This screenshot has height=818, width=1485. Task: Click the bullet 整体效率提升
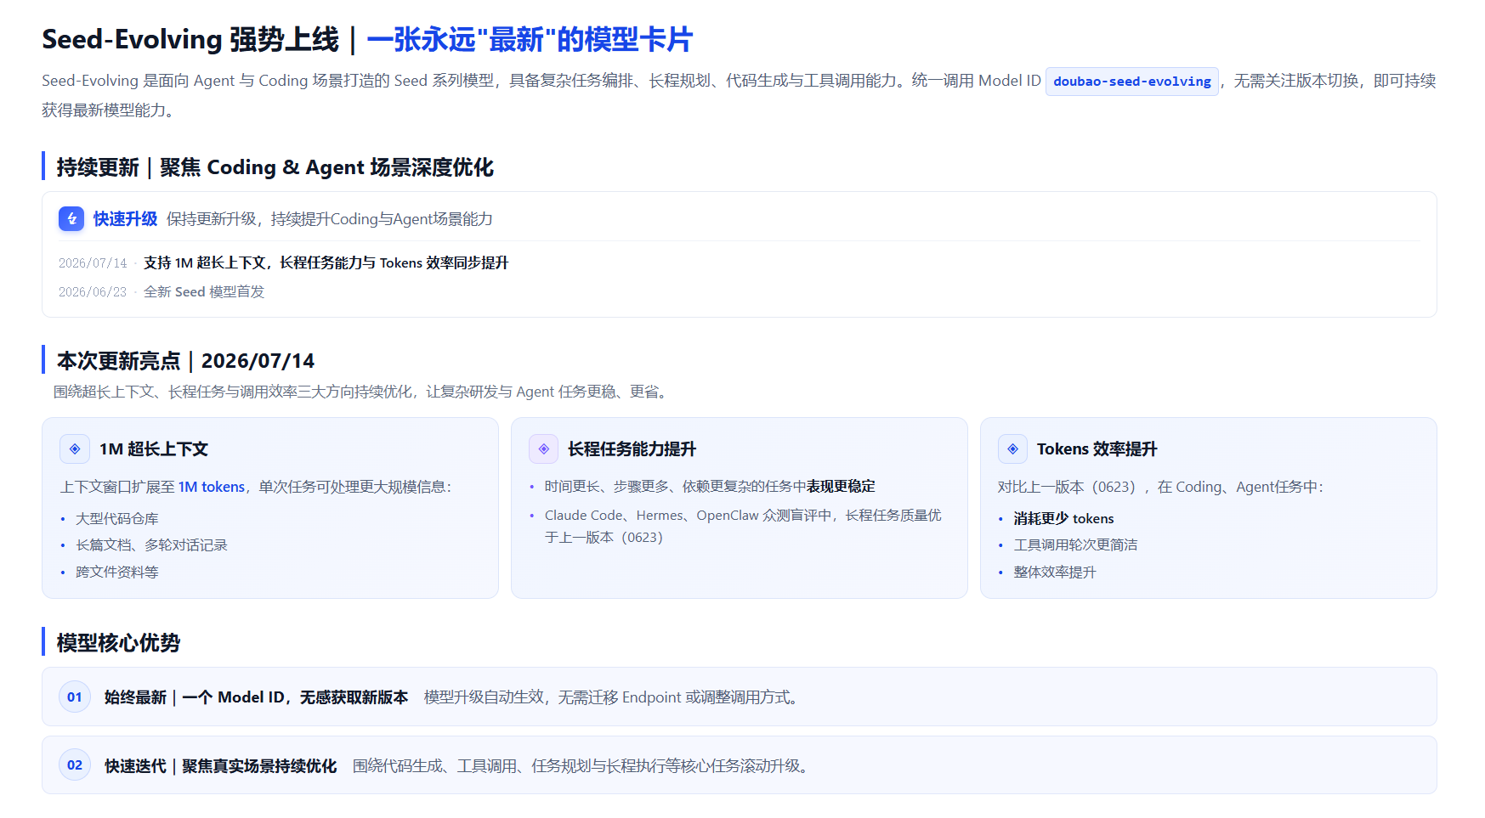click(1055, 573)
